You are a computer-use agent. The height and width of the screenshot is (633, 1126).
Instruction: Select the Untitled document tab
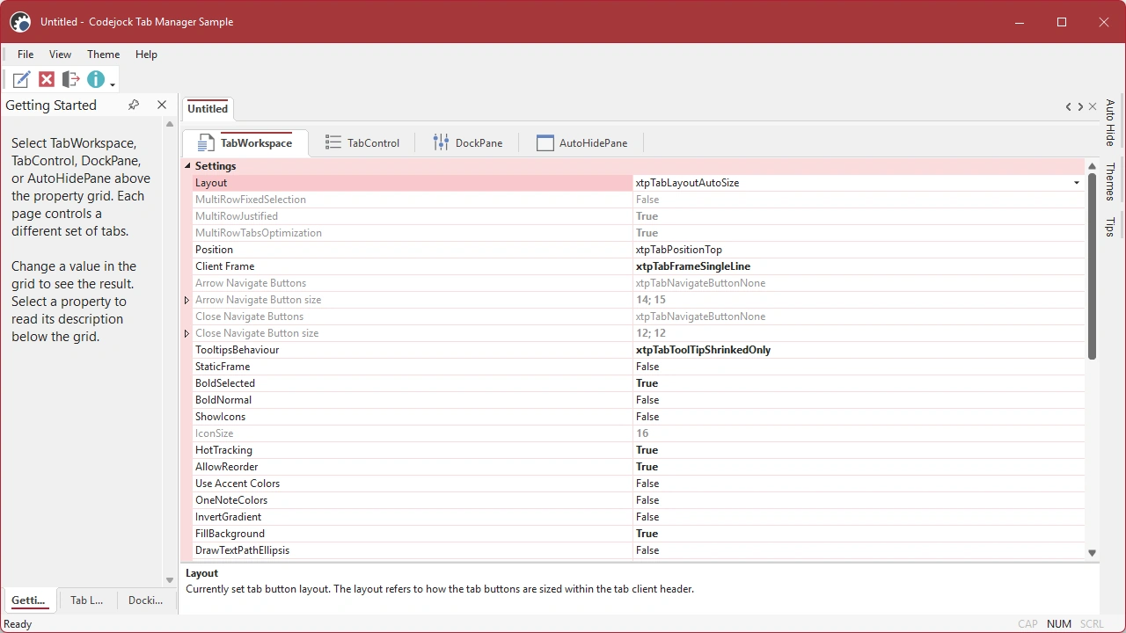208,109
